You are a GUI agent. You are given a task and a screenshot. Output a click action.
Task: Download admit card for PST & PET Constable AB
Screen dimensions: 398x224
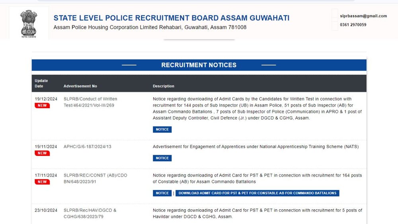[257, 193]
